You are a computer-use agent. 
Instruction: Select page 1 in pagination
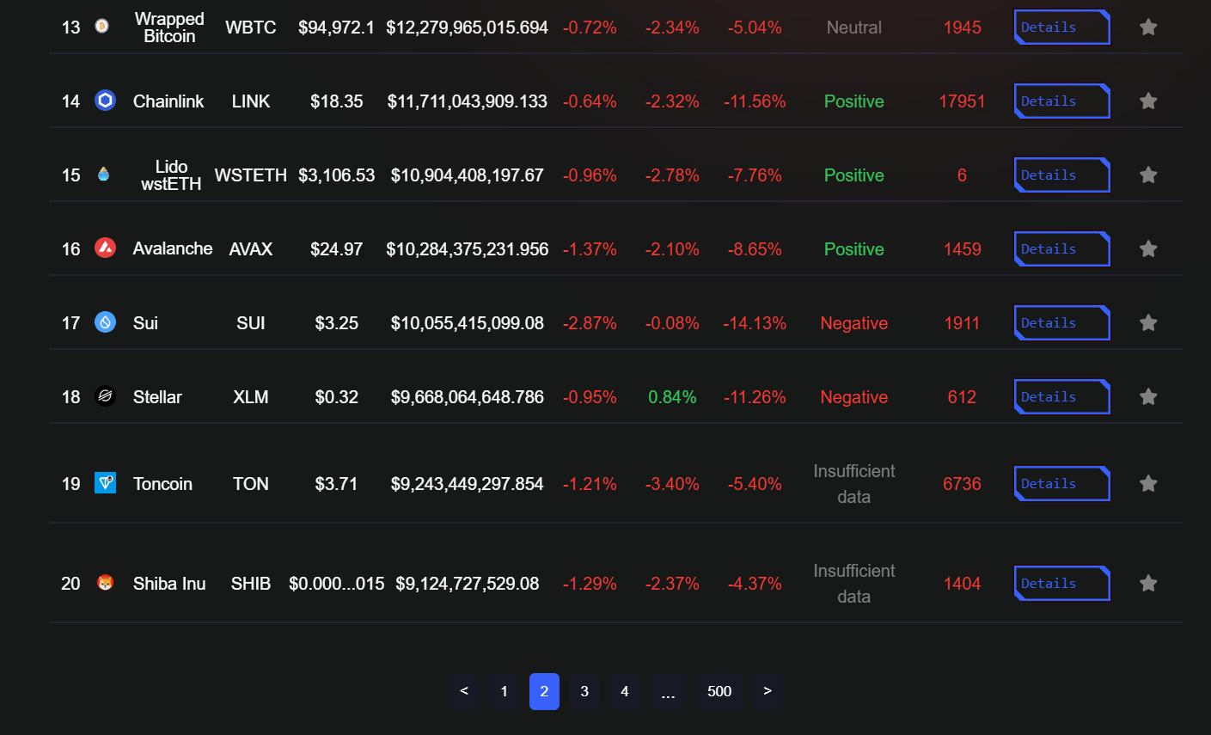[x=505, y=691]
